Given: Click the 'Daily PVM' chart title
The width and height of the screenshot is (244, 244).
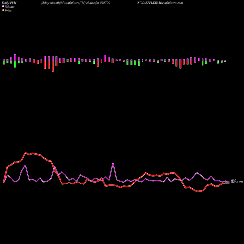Looking at the screenshot, I should pyautogui.click(x=9, y=3).
